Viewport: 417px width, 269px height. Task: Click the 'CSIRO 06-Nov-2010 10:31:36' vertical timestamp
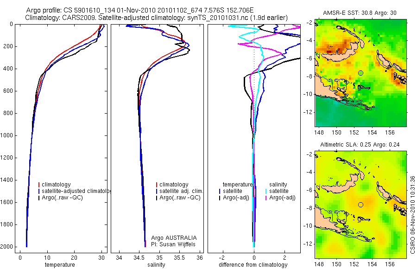412,215
